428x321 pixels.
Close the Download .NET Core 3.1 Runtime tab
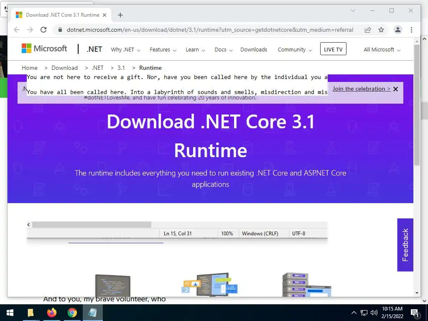(104, 15)
